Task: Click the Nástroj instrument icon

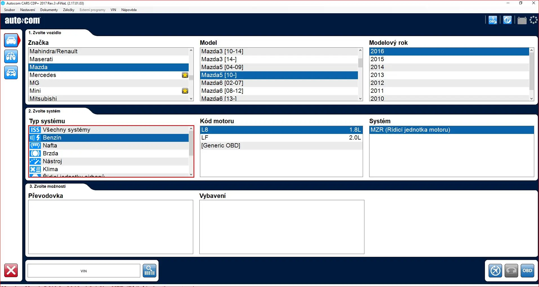Action: [35, 161]
